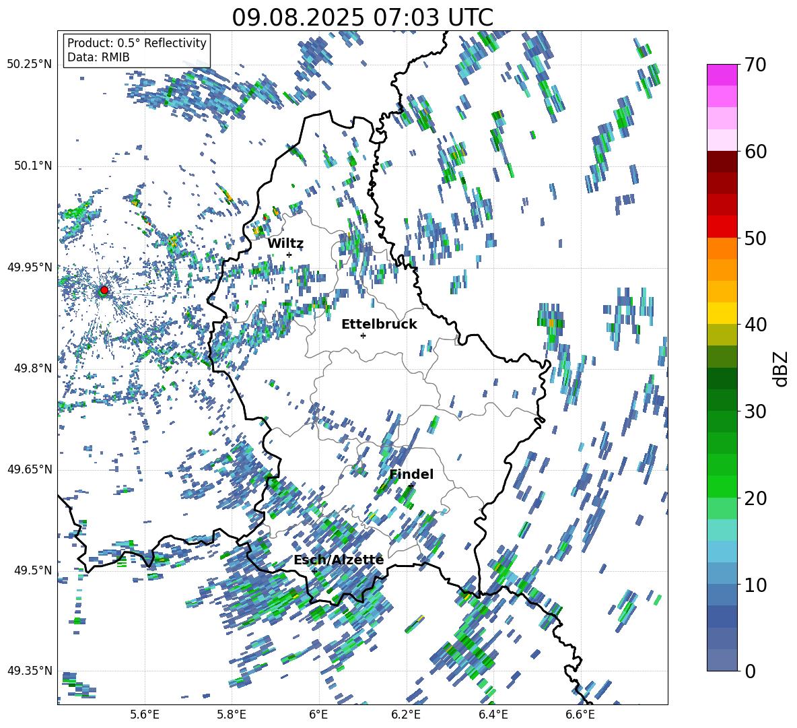Click the 50 tick on colorbar
Viewport: 797px width, 728px height.
(x=755, y=238)
